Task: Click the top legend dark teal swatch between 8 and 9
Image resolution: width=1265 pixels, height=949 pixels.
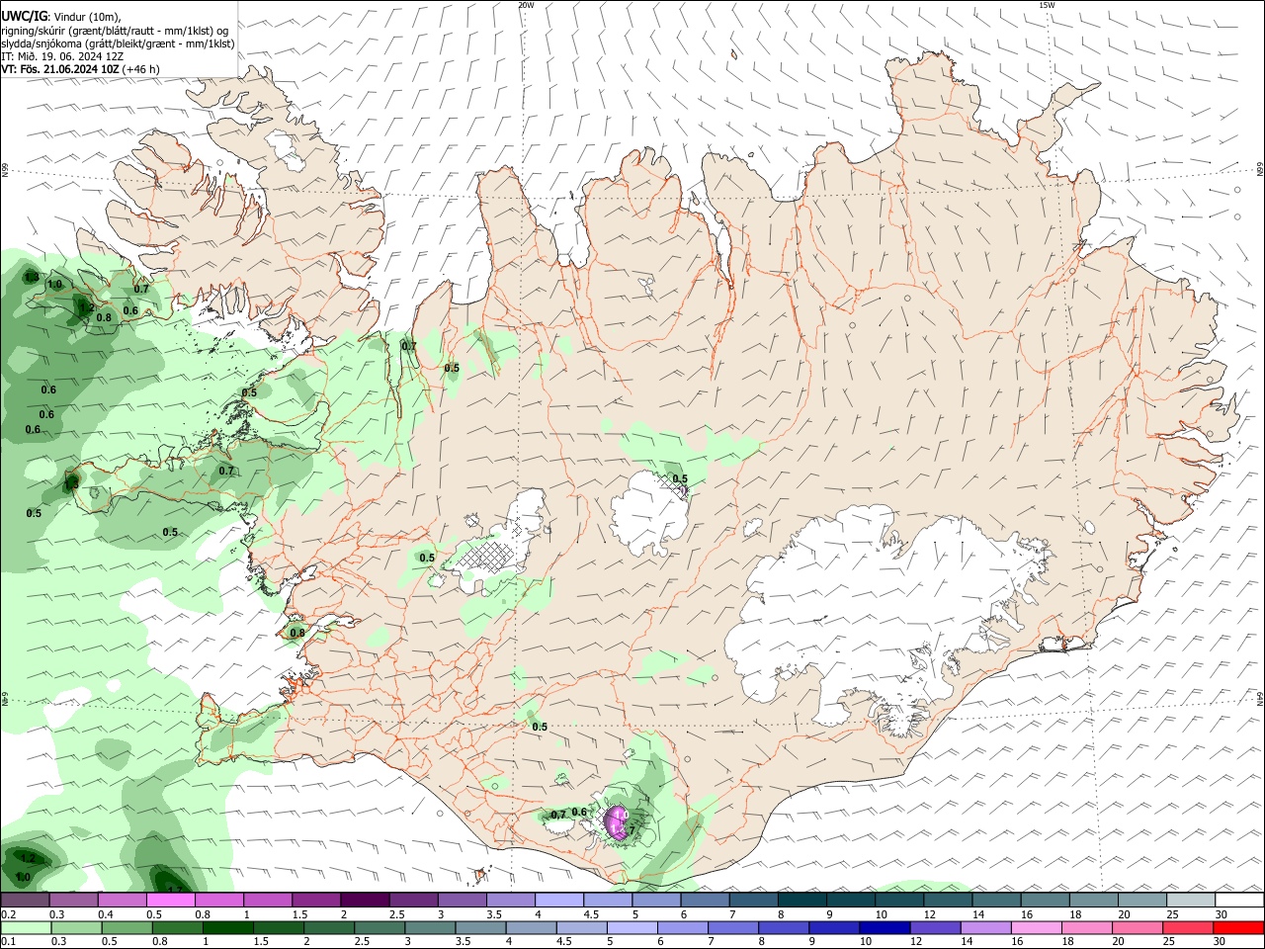Action: click(801, 901)
